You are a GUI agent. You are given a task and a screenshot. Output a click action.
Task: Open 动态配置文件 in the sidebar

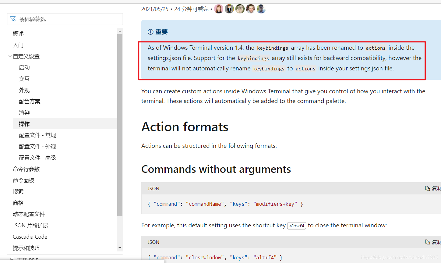click(29, 214)
